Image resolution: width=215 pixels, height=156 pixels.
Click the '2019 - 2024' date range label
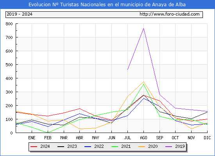tap(20, 14)
